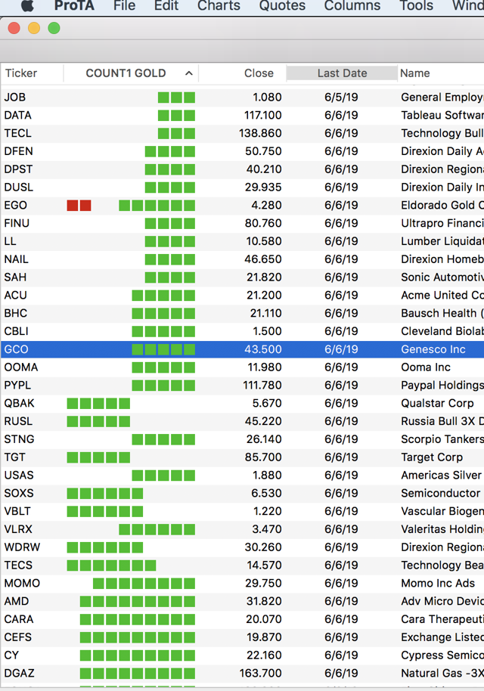Click Paypal Holdings name cell

click(x=442, y=385)
